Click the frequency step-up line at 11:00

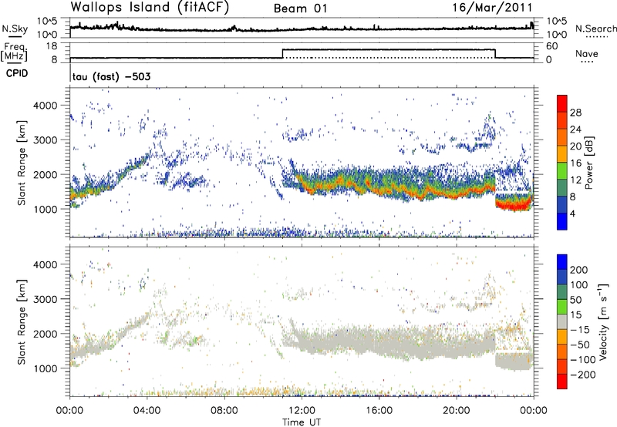pos(283,53)
